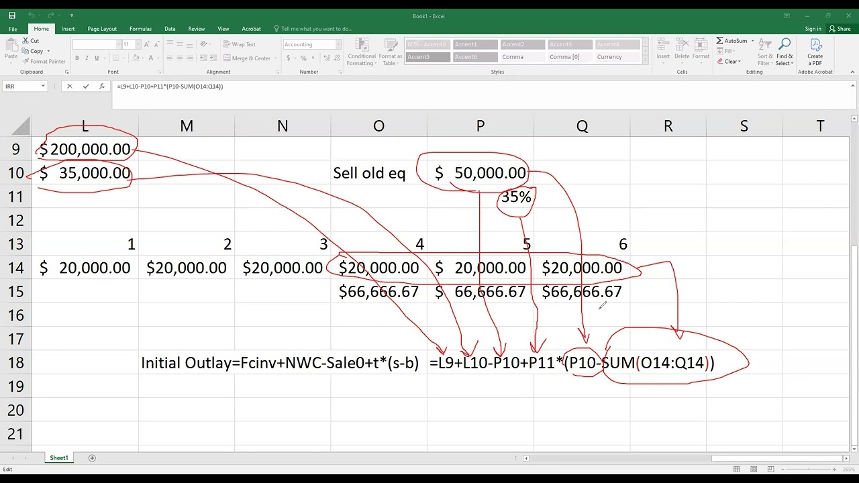Click the formula Enter checkmark
The height and width of the screenshot is (483, 859).
[x=85, y=86]
